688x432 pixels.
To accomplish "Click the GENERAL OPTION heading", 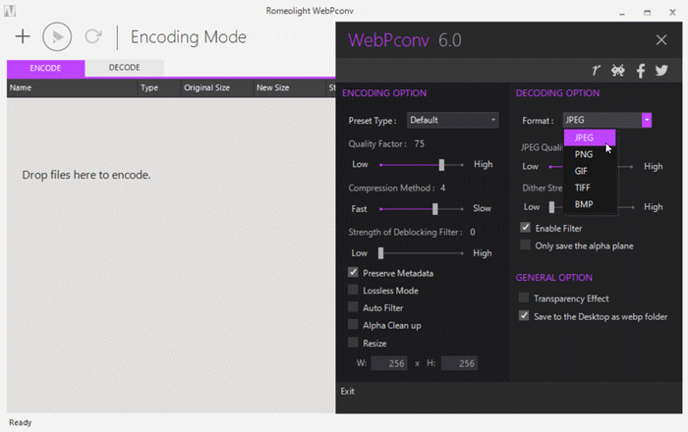I will click(x=553, y=277).
